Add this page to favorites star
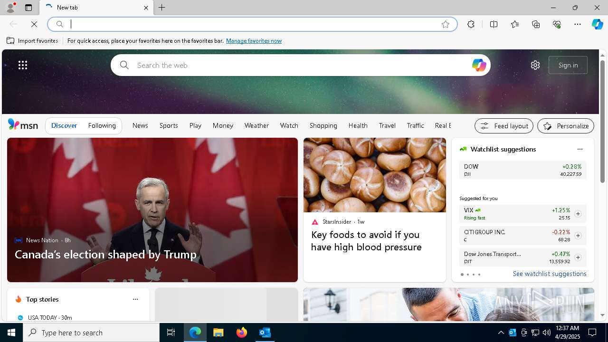 pyautogui.click(x=446, y=24)
